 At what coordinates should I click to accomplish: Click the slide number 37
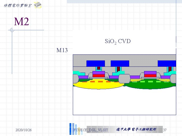(165, 130)
